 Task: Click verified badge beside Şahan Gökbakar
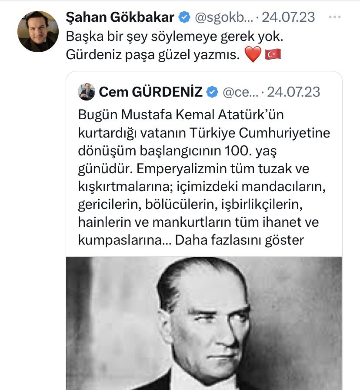point(184,17)
